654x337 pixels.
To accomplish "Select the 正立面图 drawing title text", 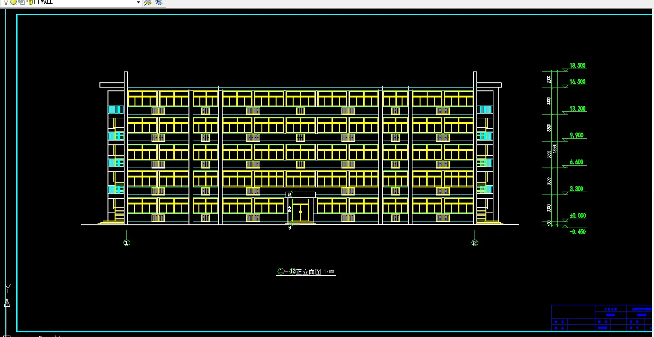I will pos(309,272).
